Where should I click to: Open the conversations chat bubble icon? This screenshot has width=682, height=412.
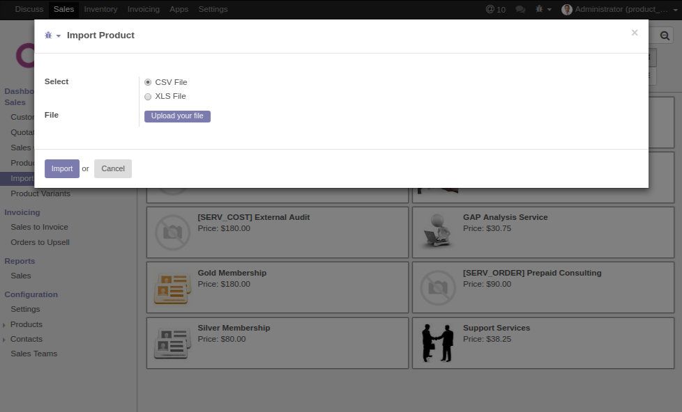(520, 9)
